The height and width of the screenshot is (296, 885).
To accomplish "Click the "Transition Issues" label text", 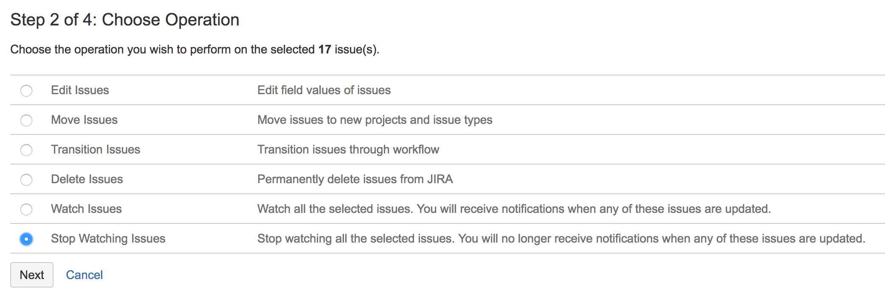I will point(96,150).
